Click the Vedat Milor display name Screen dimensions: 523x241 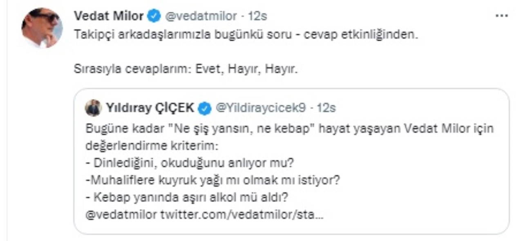pyautogui.click(x=109, y=17)
